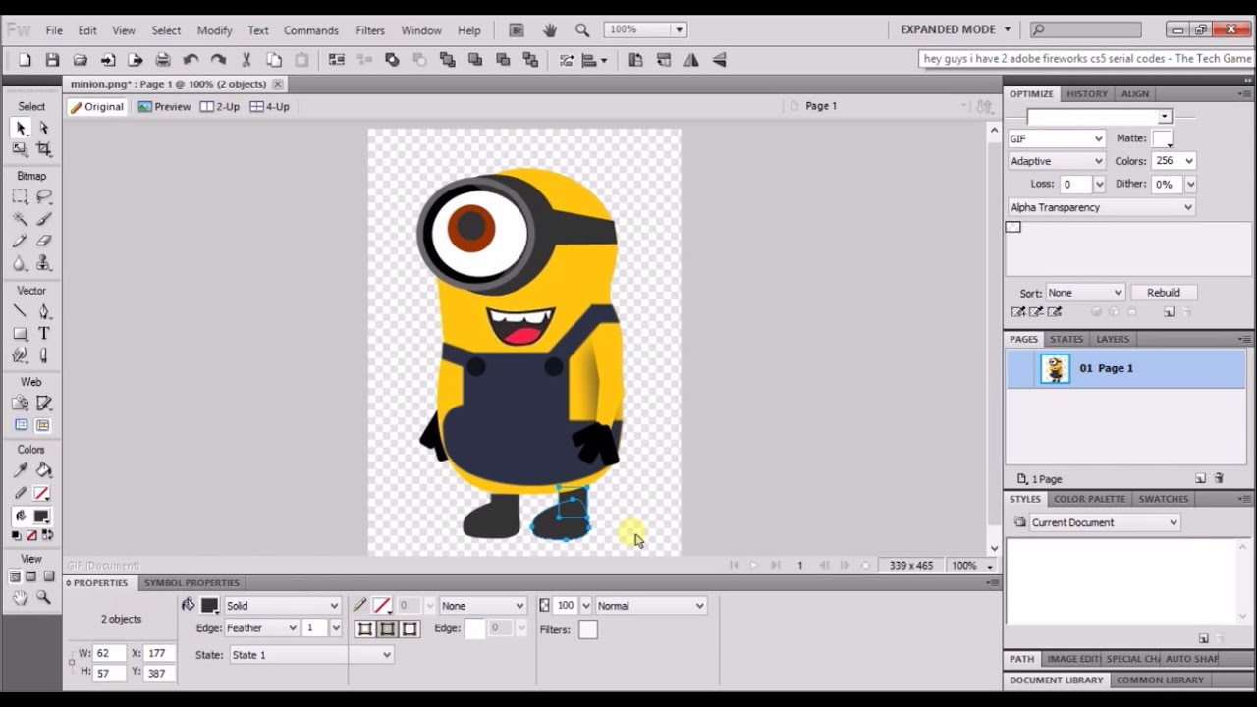Set stroke alignment to outside path

(x=410, y=628)
